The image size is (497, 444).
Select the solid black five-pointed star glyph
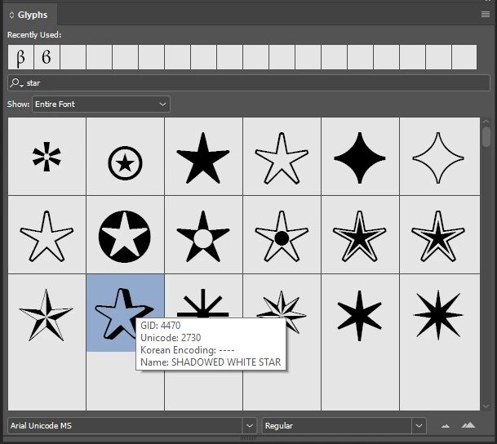point(203,157)
